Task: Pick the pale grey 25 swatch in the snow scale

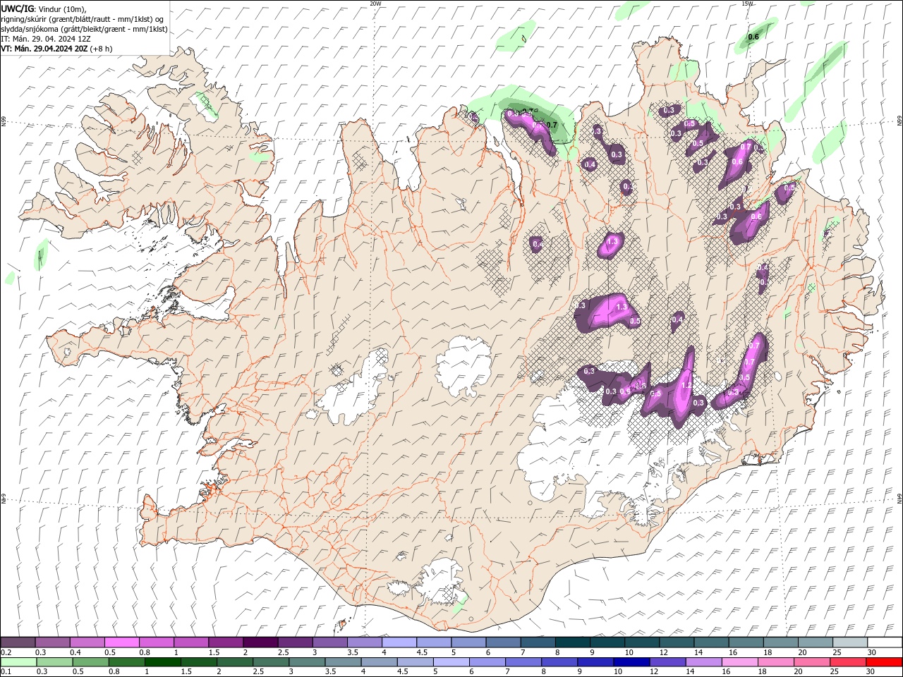Action: tap(850, 642)
